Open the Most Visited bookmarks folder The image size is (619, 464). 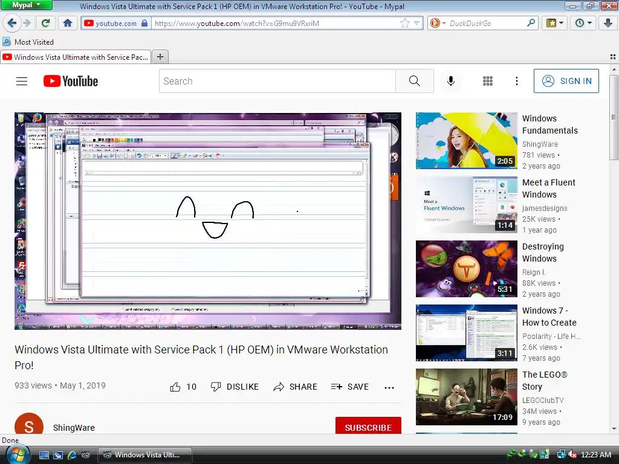pyautogui.click(x=28, y=42)
